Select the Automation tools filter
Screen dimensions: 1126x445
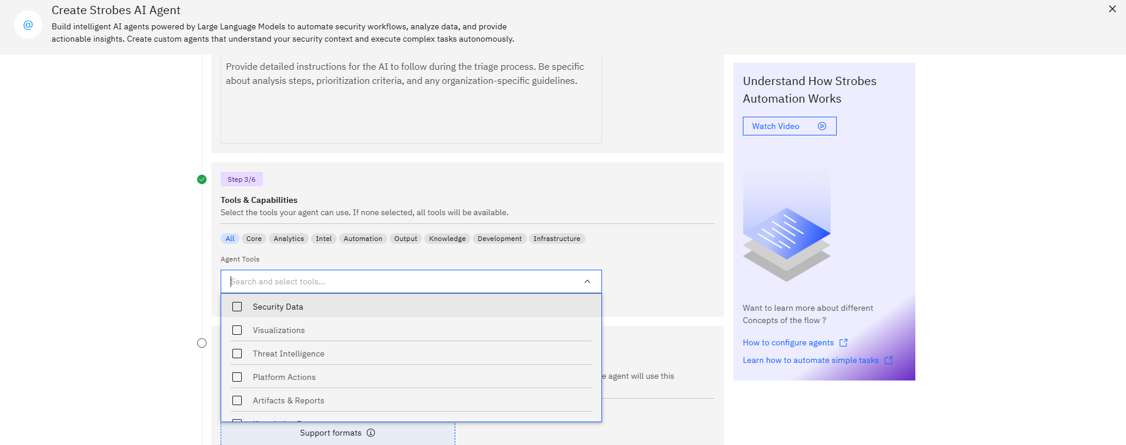[363, 239]
